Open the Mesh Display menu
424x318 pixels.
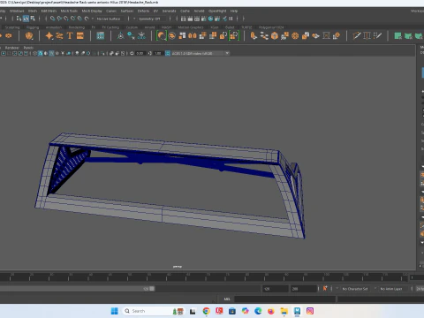click(92, 11)
